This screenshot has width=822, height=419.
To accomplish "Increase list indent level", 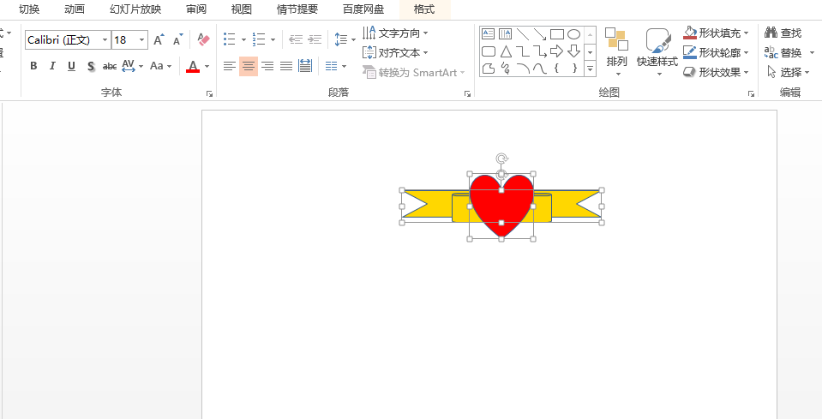I will pyautogui.click(x=315, y=39).
